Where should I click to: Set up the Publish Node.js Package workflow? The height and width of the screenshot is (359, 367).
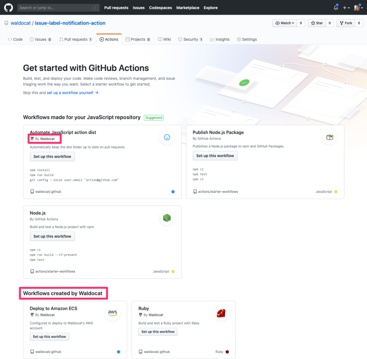[215, 156]
